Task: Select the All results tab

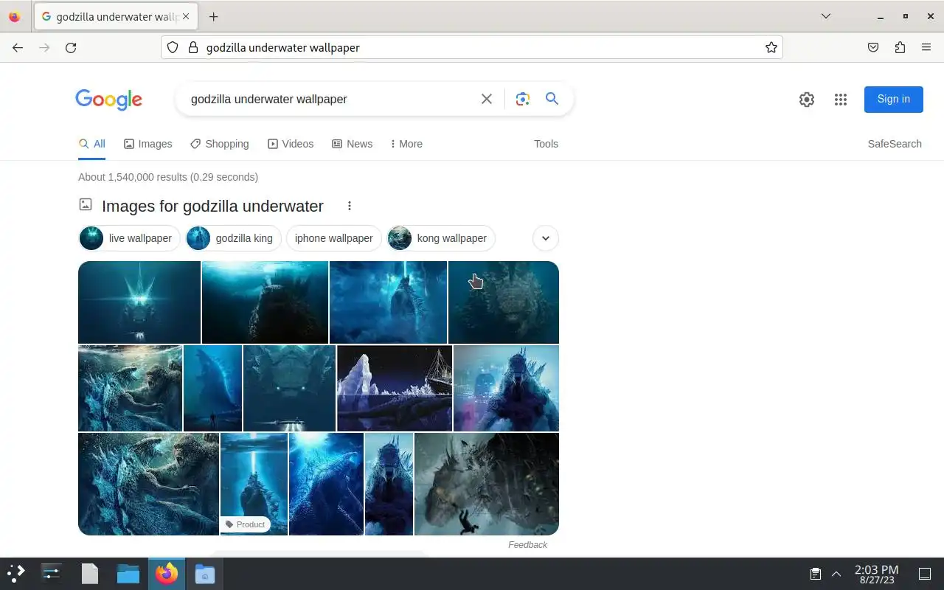Action: pyautogui.click(x=92, y=144)
